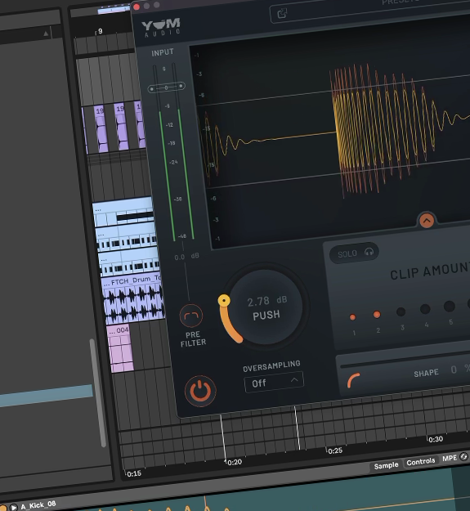Click the 0.0 dB input gain value
This screenshot has height=511, width=470.
(186, 257)
